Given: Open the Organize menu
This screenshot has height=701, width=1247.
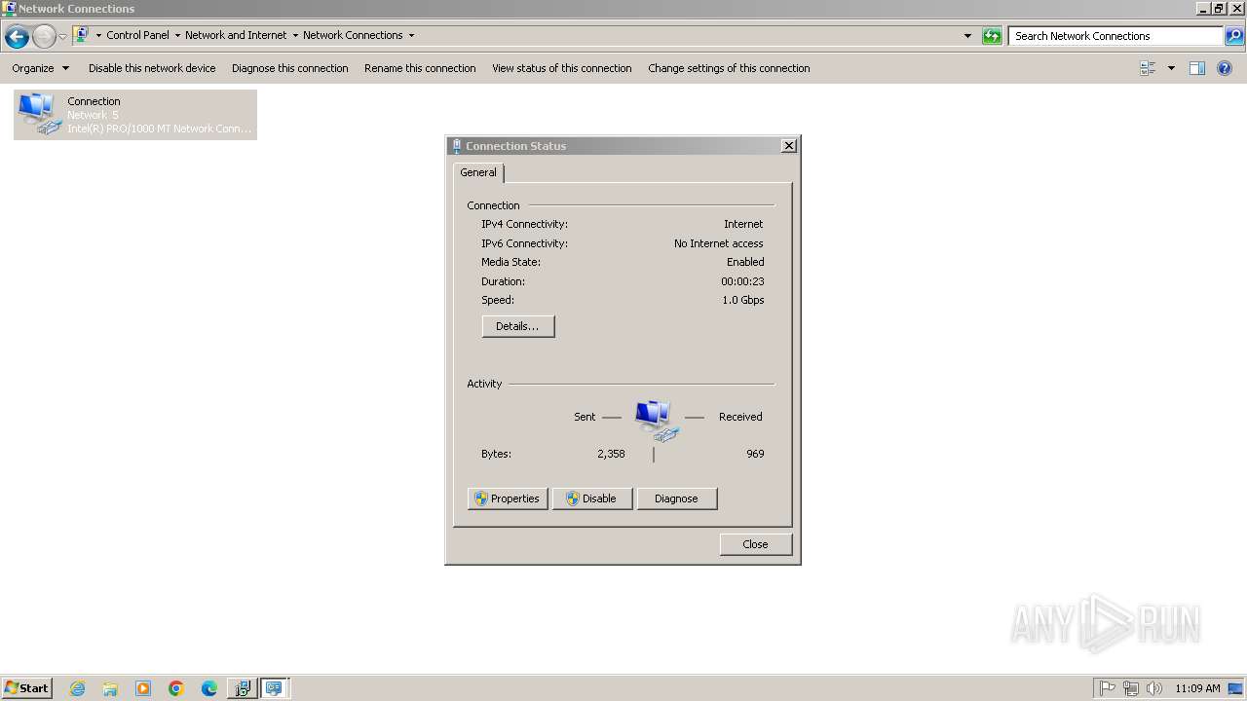Looking at the screenshot, I should 41,68.
